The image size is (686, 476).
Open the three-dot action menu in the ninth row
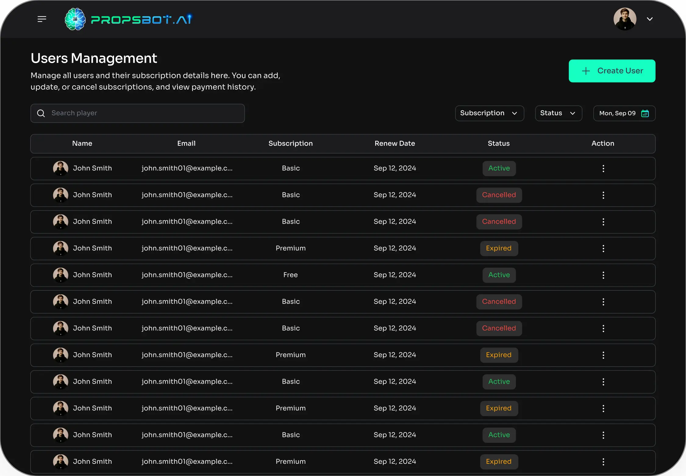(603, 382)
